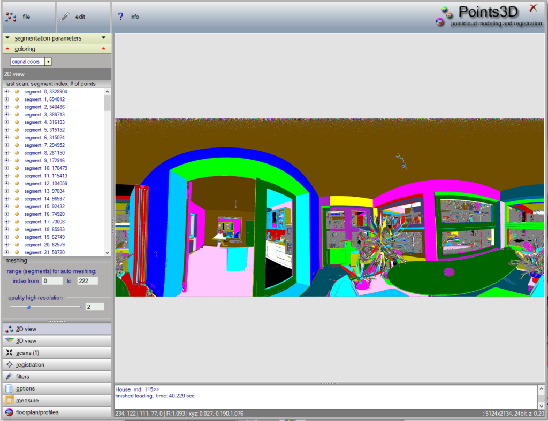548x421 pixels.
Task: Expand the segmentation parameters section
Action: tap(7, 38)
